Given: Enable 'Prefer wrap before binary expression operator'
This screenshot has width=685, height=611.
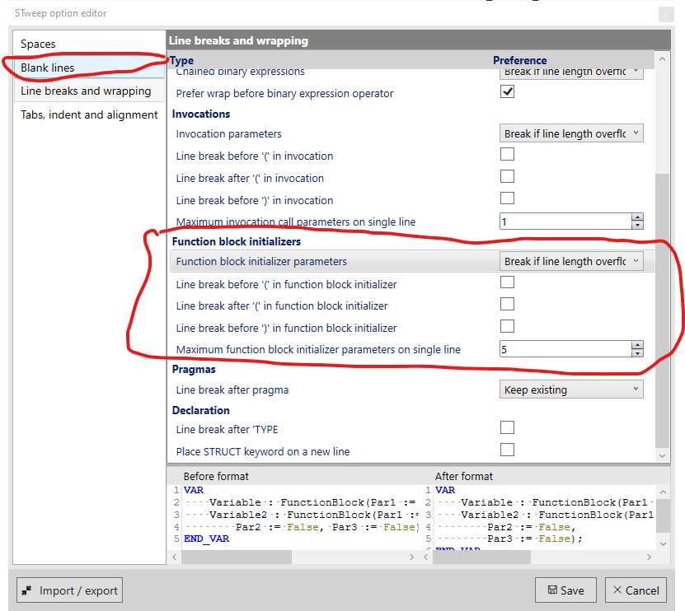Looking at the screenshot, I should tap(507, 91).
